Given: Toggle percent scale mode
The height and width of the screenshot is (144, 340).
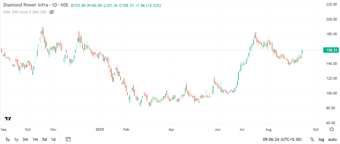Looking at the screenshot, I should click(x=312, y=139).
